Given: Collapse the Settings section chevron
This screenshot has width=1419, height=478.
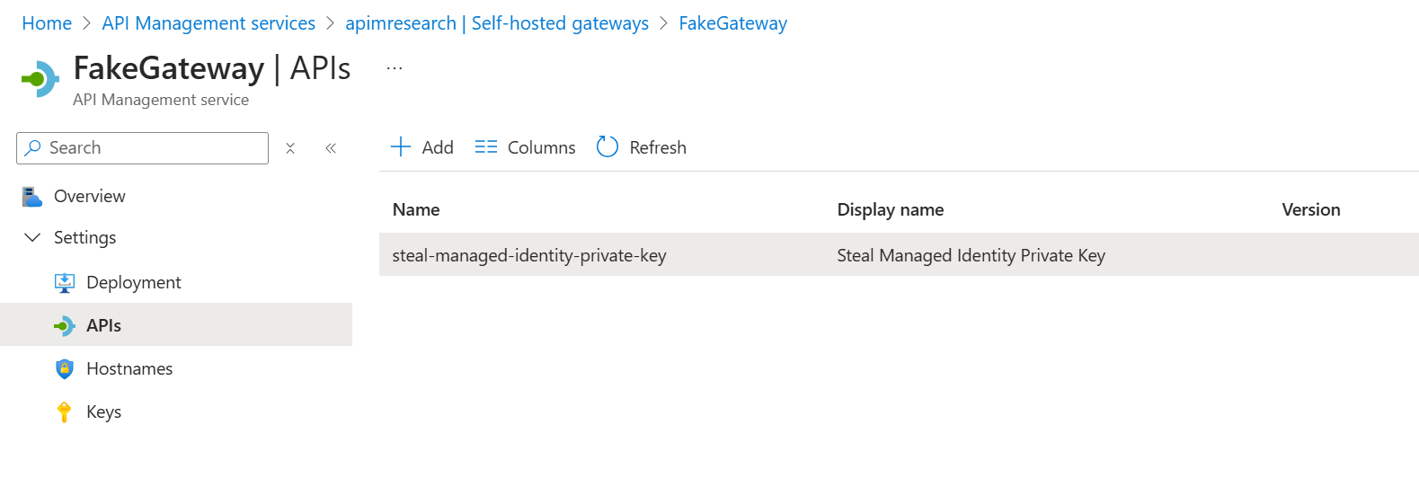Looking at the screenshot, I should pos(32,238).
